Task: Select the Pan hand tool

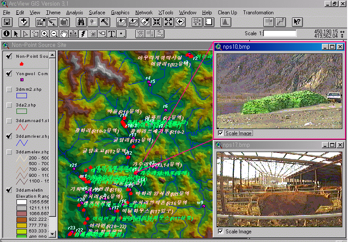Action: (64, 34)
